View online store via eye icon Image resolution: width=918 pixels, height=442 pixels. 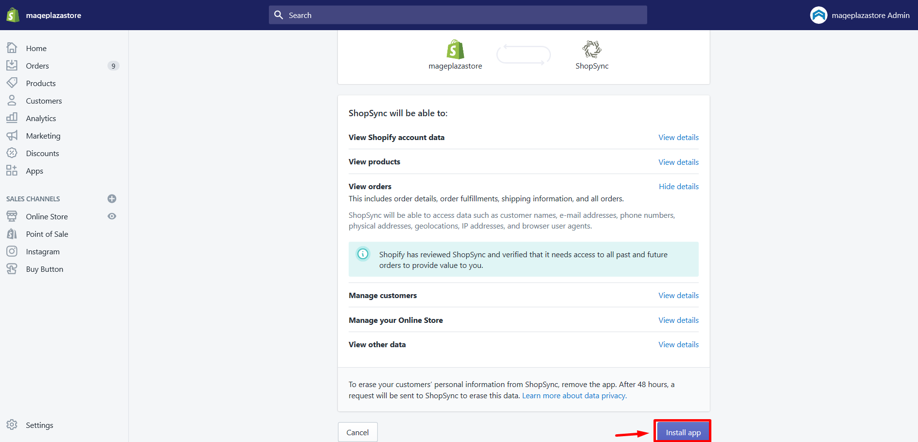(x=112, y=216)
